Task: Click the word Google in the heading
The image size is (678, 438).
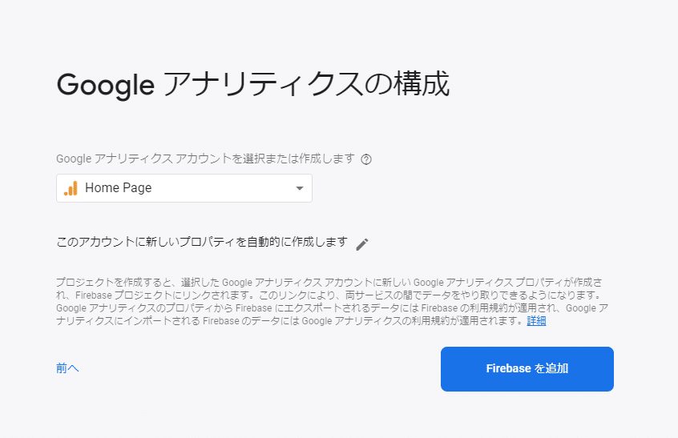Action: tap(105, 84)
